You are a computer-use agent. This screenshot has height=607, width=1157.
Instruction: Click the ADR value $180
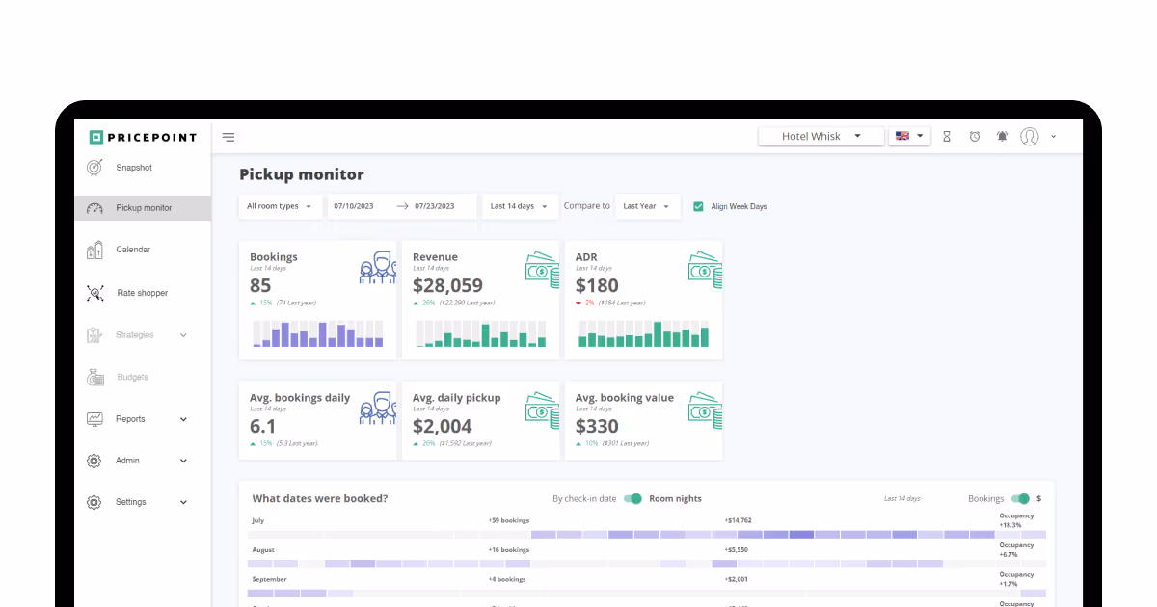coord(597,285)
